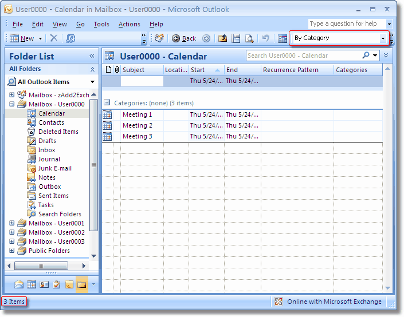The height and width of the screenshot is (317, 404).
Task: Click the Notes navigation icon
Action: (x=69, y=284)
